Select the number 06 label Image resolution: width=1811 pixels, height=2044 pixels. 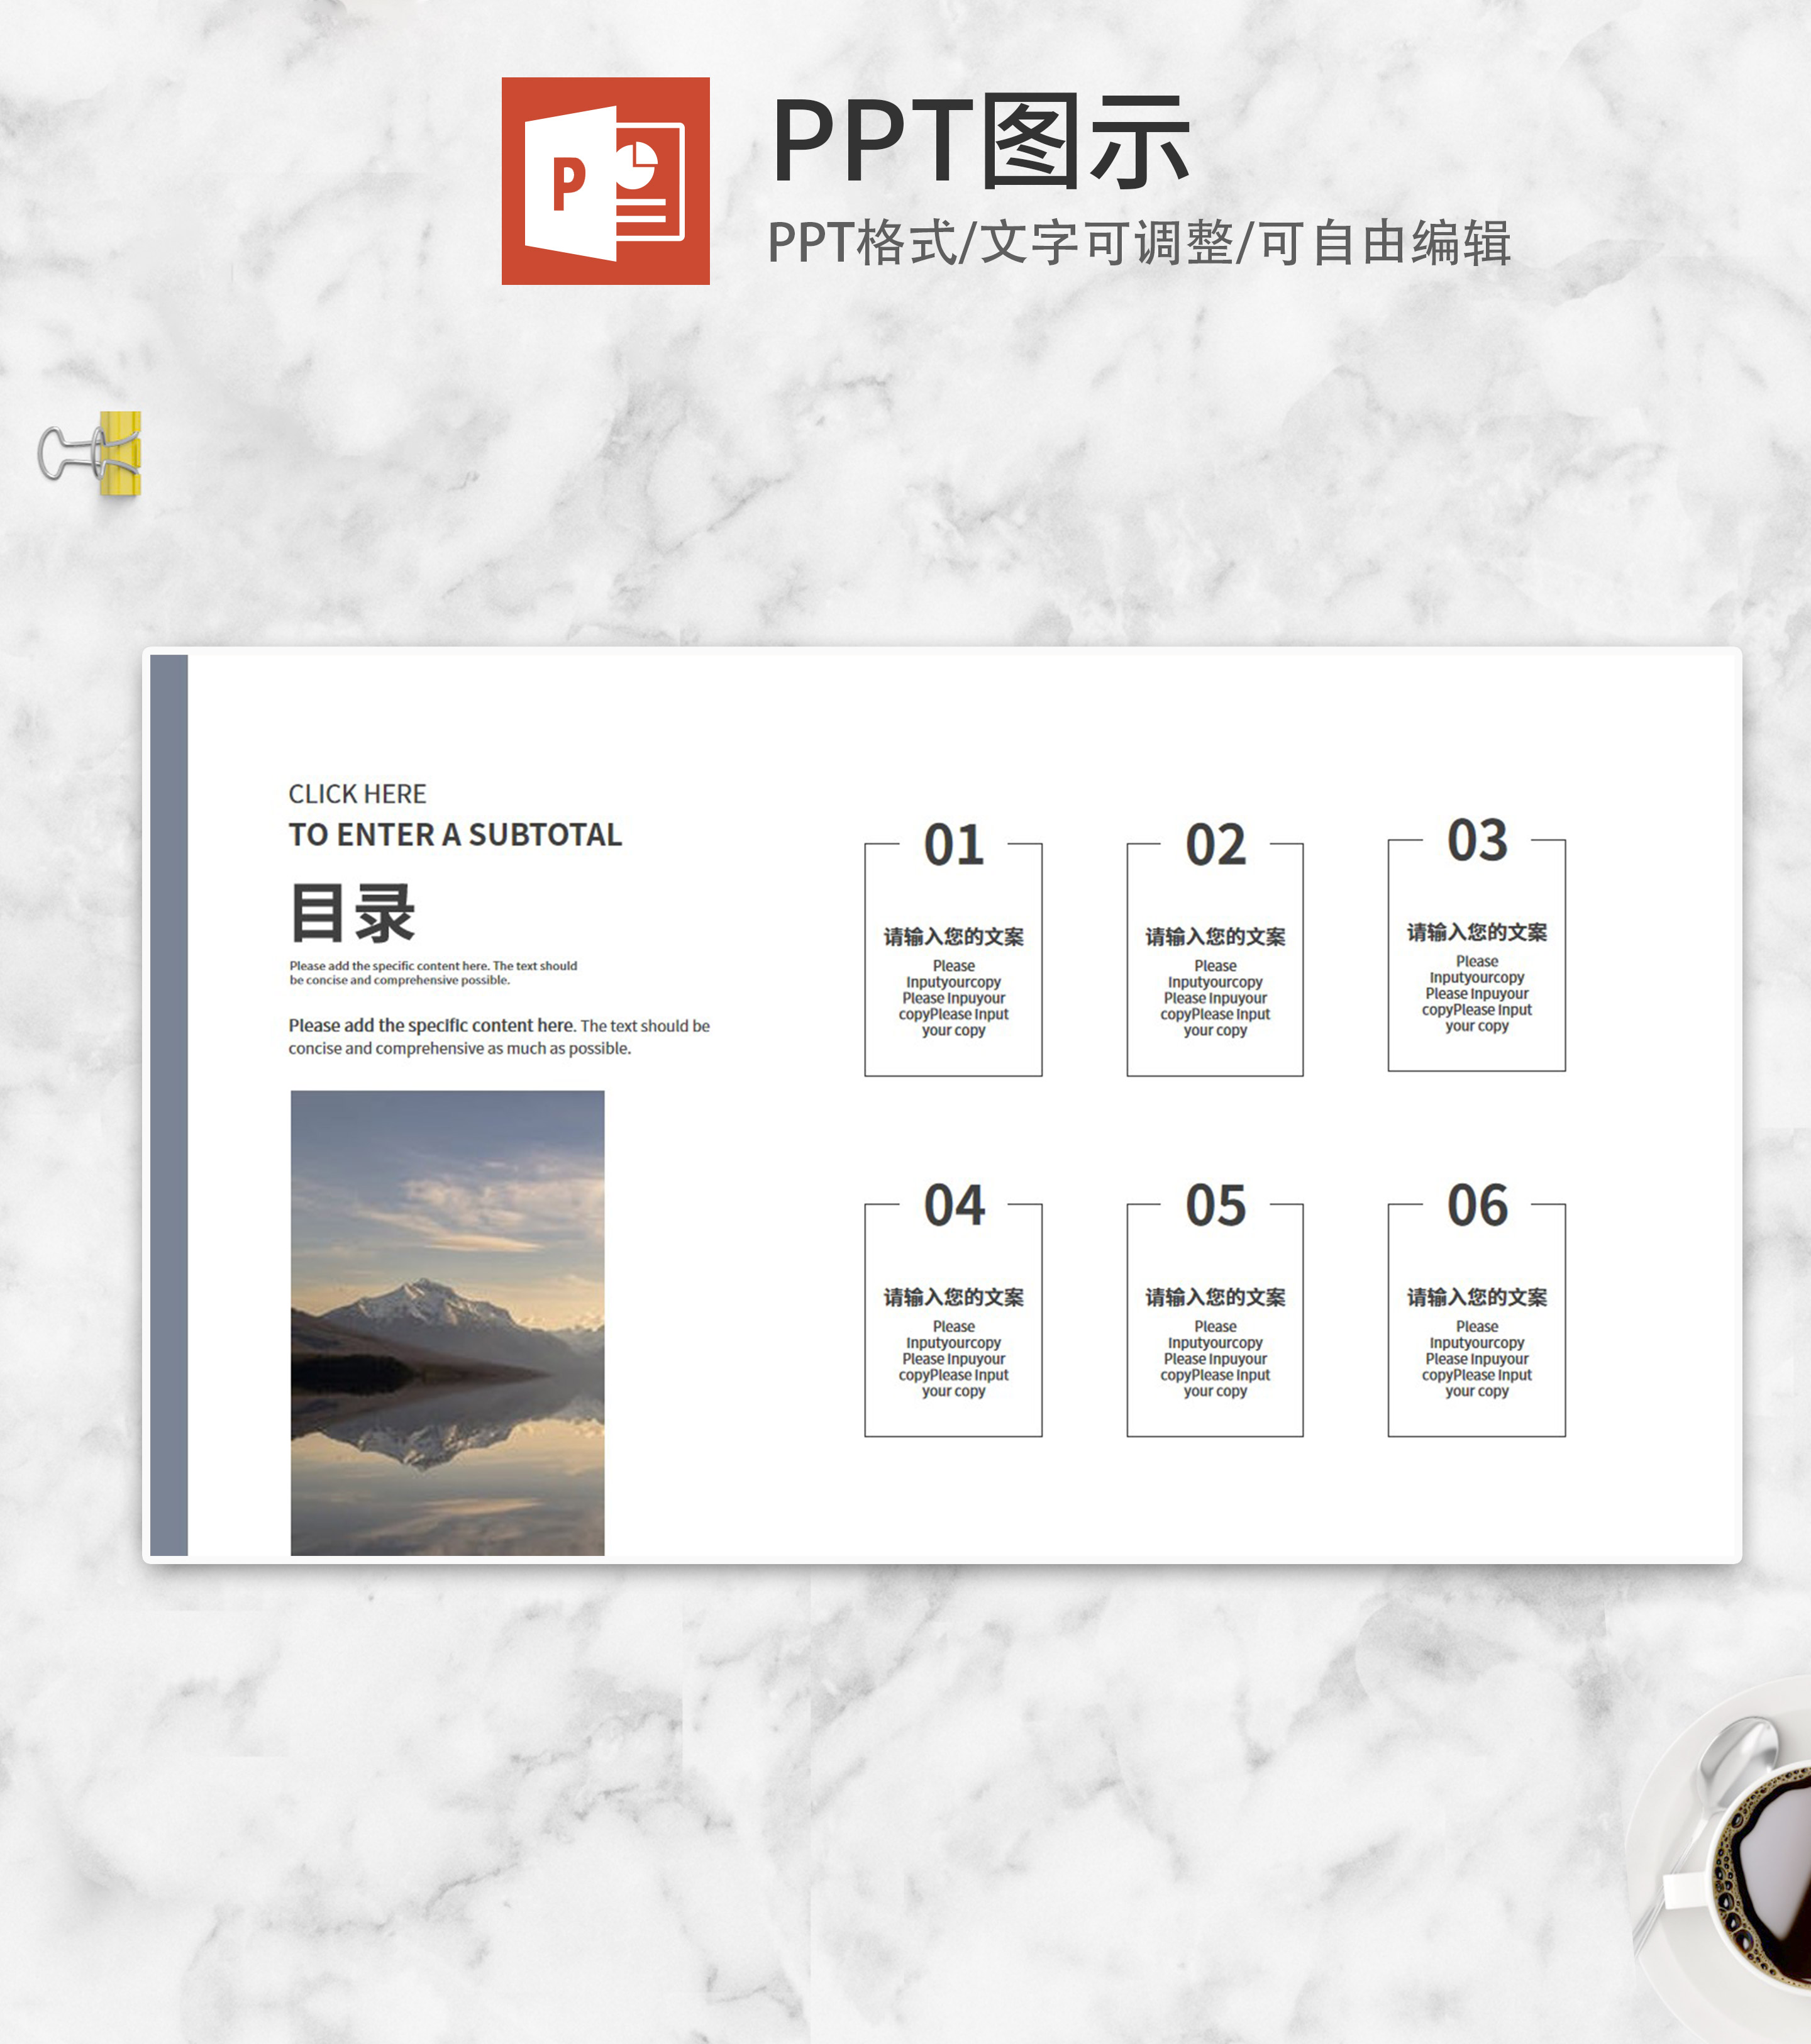[x=1476, y=1205]
